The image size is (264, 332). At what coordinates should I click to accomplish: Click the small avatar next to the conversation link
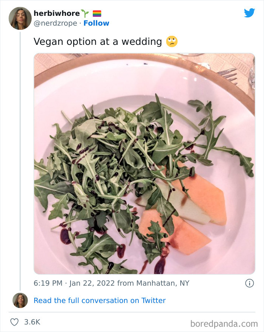click(x=20, y=300)
